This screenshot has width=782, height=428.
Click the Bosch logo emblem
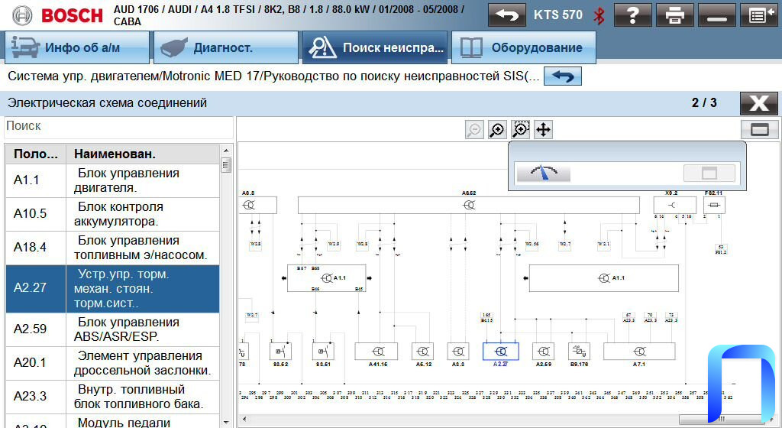pos(21,15)
